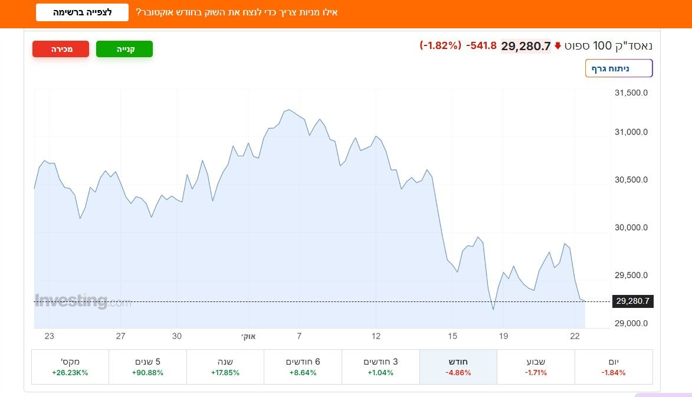
Task: Click the 31,500.0 price axis label
Action: pos(631,93)
